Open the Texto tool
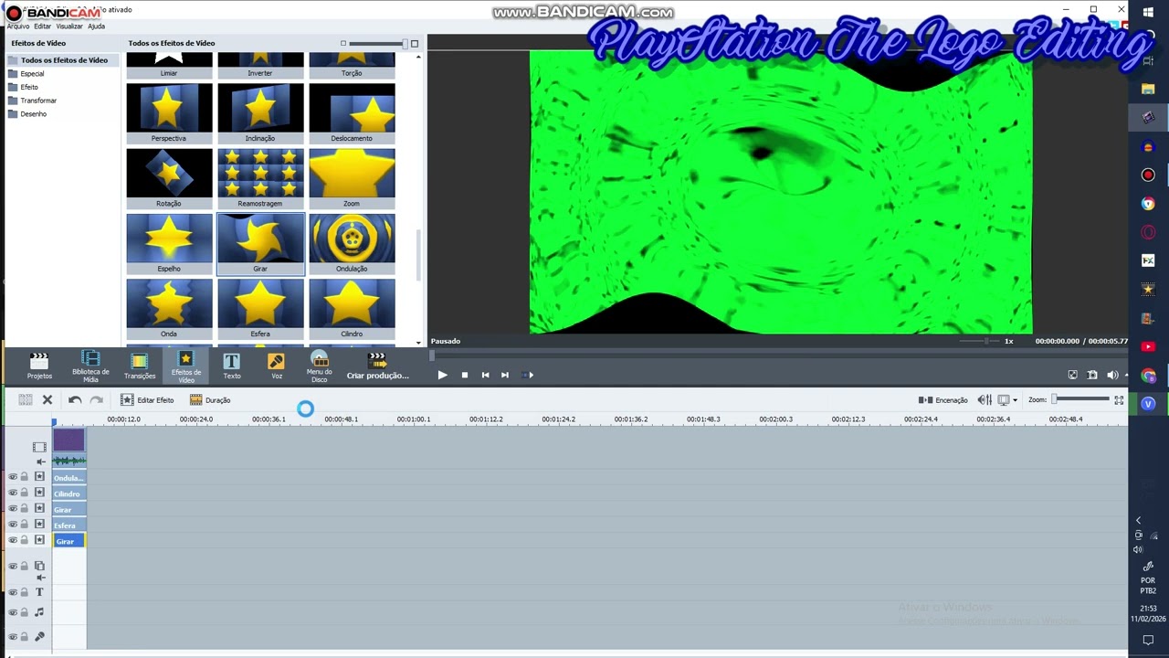The width and height of the screenshot is (1169, 658). coord(232,366)
